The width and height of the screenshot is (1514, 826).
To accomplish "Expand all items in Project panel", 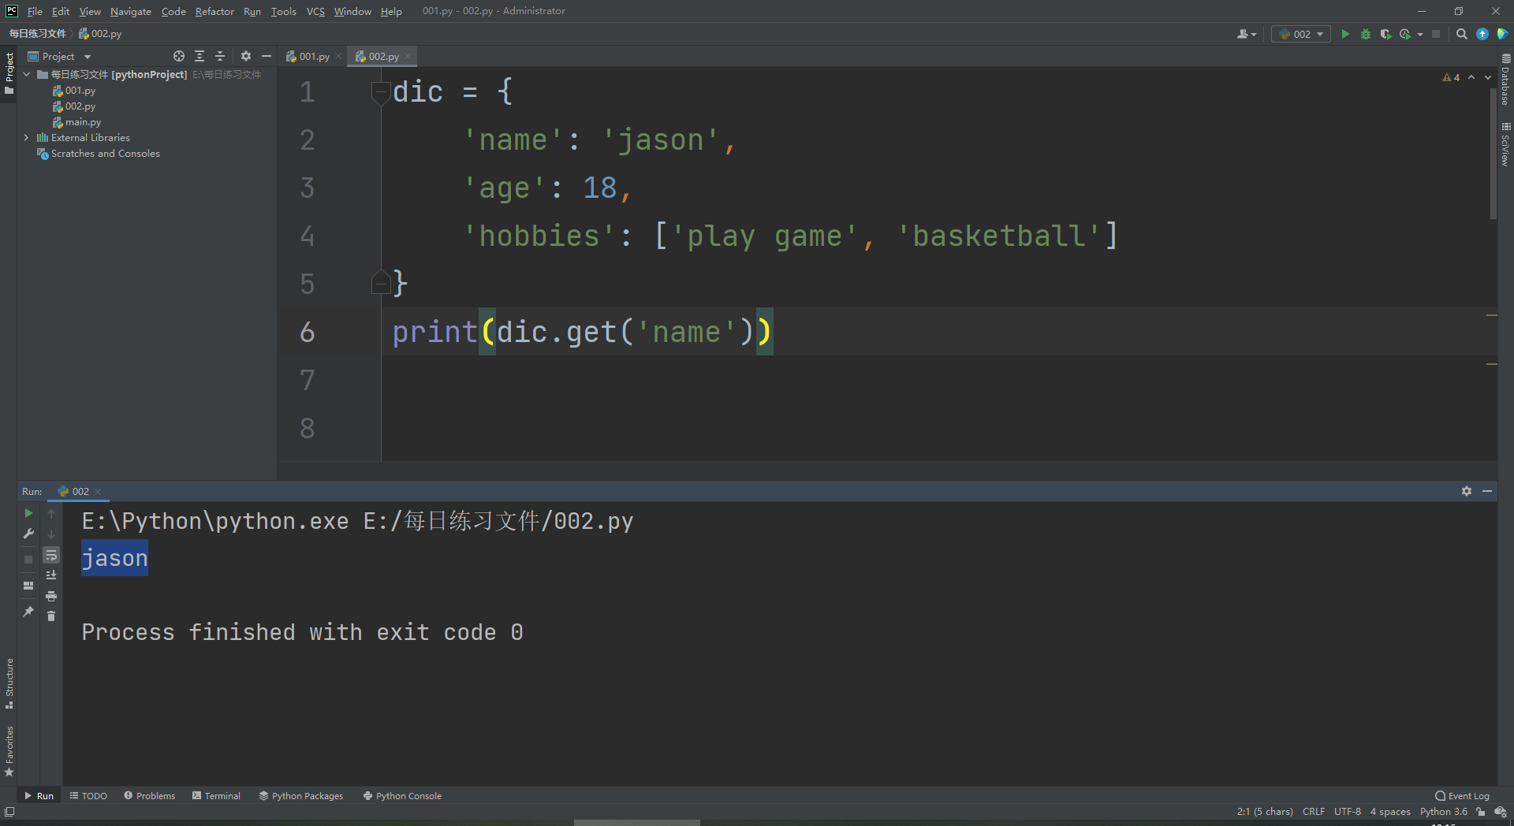I will coord(200,56).
